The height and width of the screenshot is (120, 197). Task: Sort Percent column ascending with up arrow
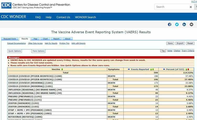click(x=186, y=69)
